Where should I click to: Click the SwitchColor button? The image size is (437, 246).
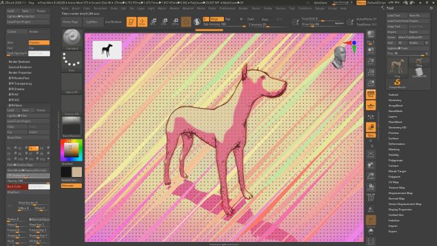point(69,180)
